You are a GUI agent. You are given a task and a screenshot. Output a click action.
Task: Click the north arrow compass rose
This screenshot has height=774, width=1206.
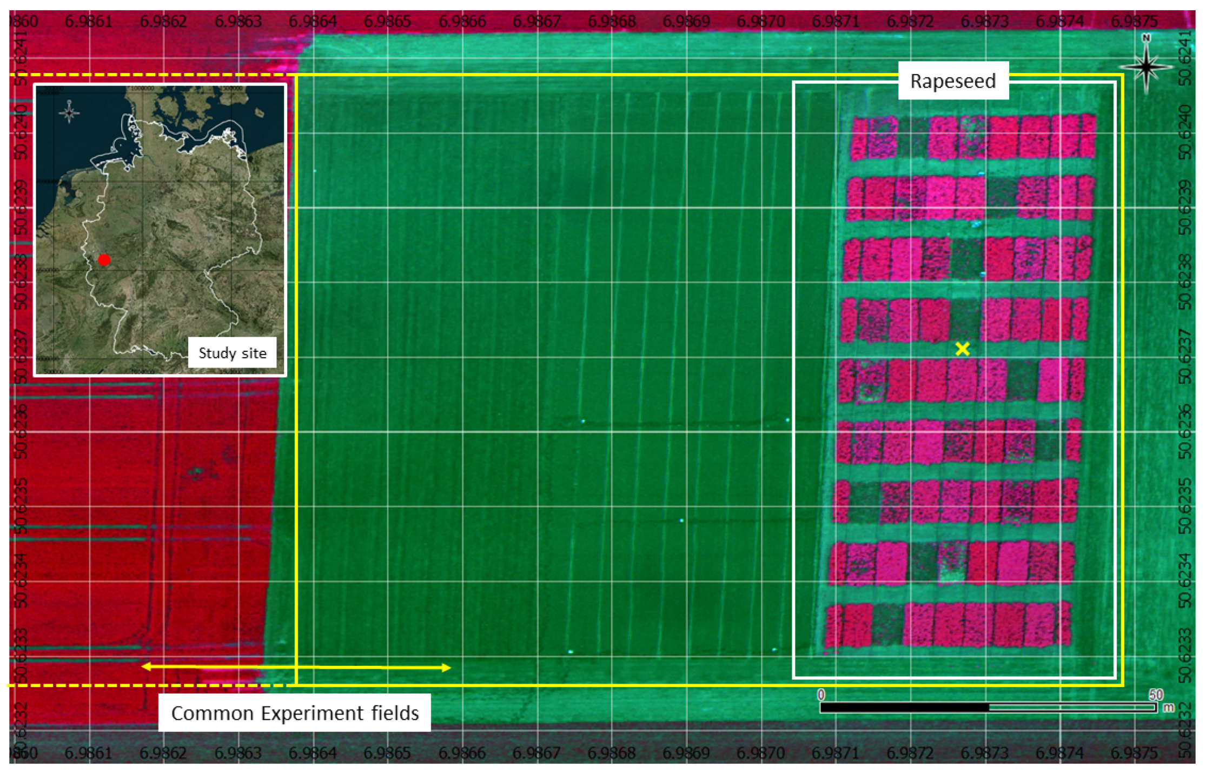1146,64
